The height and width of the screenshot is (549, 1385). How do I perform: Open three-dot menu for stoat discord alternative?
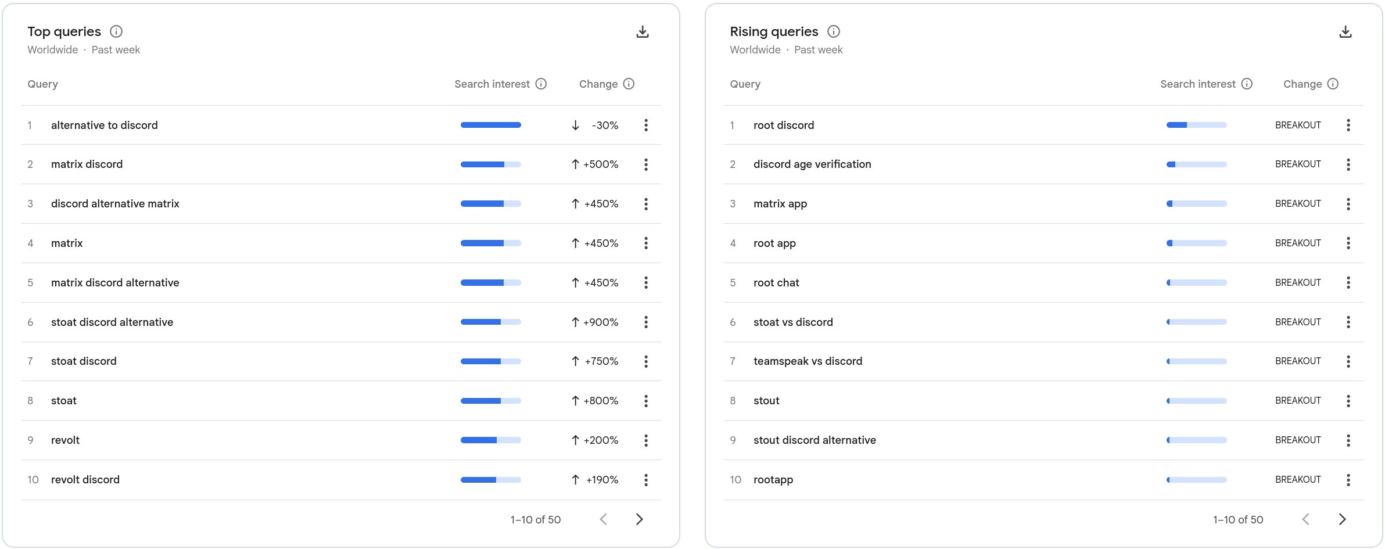pos(645,322)
